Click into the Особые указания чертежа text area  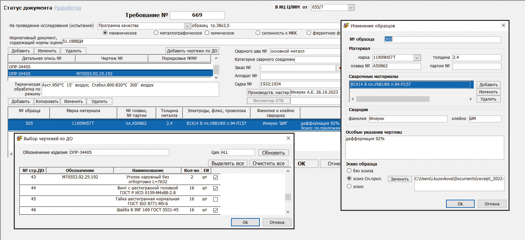[425, 147]
